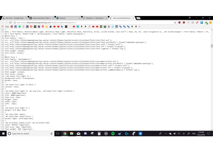213x152 pixels.
Task: Open a new tab with the new tab button
Action: coord(138,18)
